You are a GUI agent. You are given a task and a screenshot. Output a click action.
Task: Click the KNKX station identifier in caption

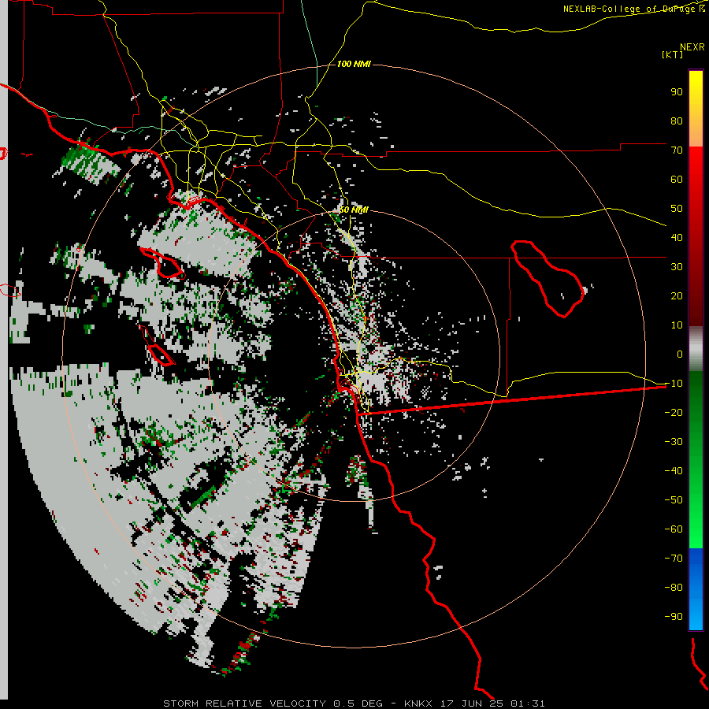click(x=418, y=703)
